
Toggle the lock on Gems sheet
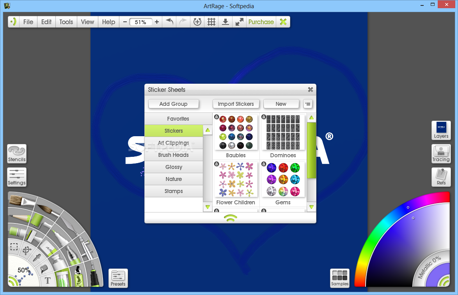point(264,164)
